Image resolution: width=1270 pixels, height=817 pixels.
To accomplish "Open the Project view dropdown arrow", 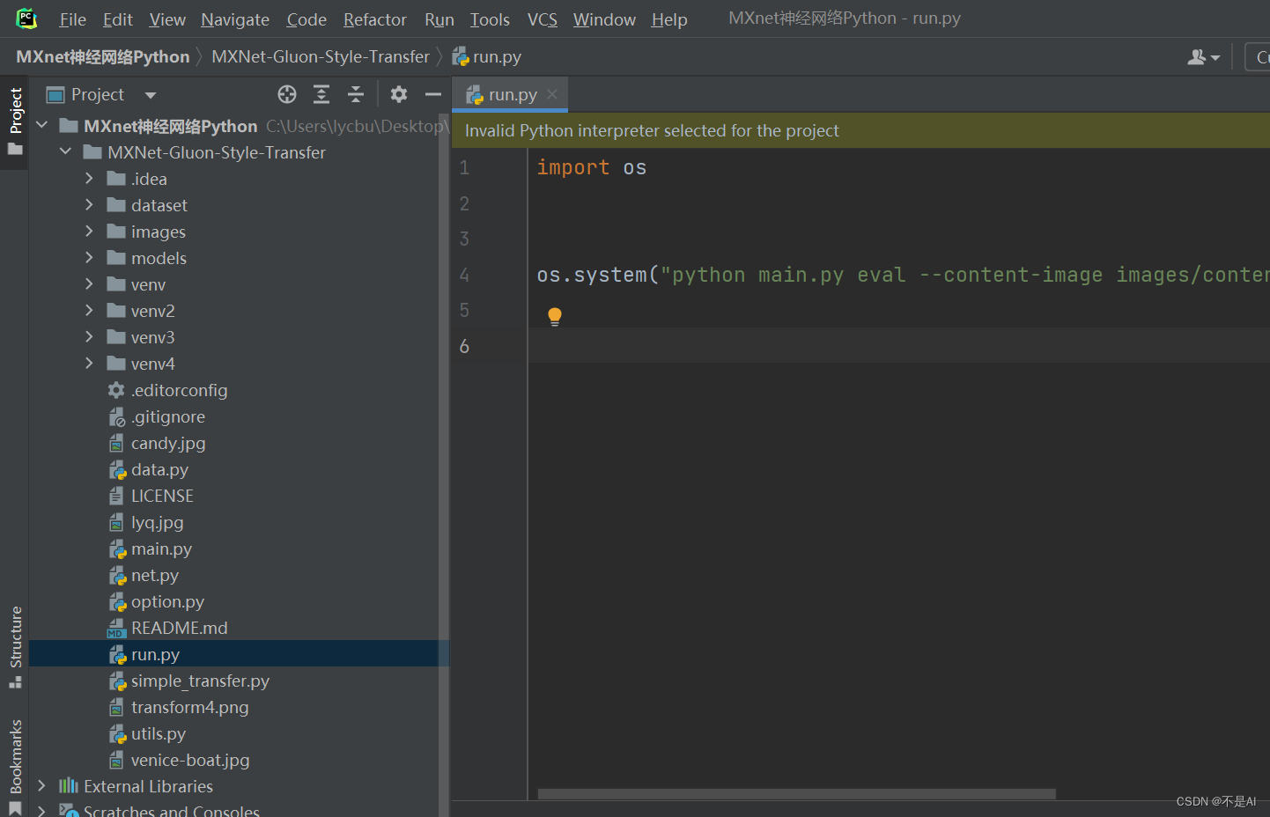I will click(151, 95).
